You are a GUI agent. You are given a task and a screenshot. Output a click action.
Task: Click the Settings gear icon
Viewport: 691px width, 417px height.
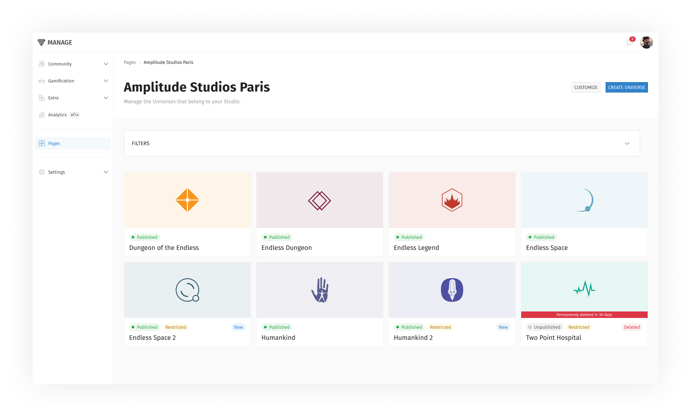point(42,172)
